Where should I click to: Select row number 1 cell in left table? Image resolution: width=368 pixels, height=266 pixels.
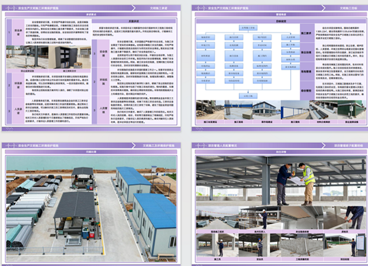click(9, 32)
